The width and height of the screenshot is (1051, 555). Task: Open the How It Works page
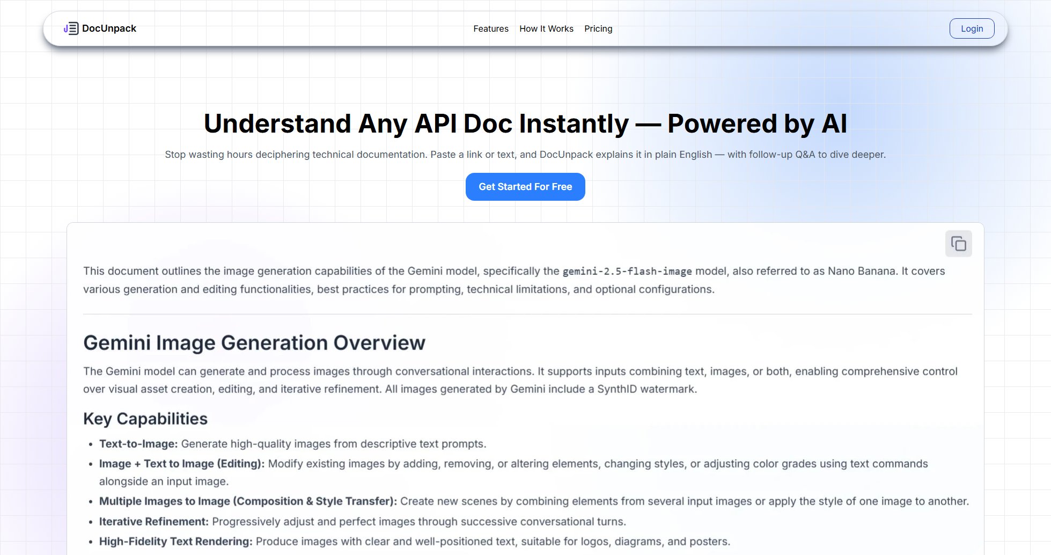[546, 28]
